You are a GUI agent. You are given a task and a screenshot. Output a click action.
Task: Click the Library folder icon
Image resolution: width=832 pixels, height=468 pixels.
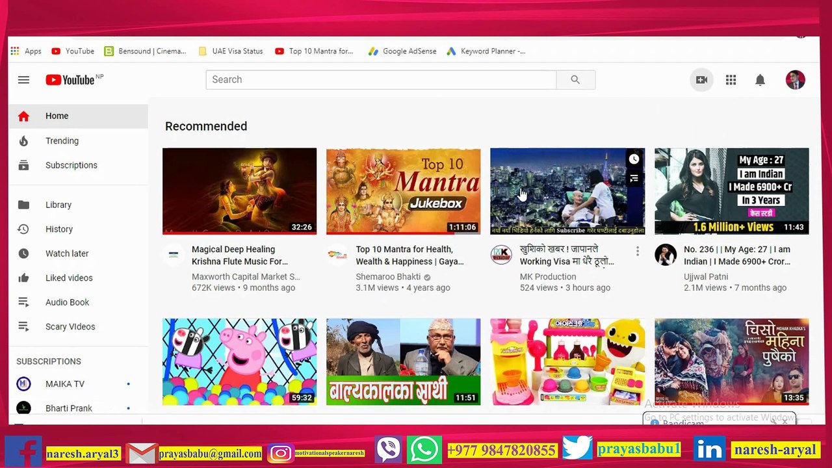pos(23,205)
